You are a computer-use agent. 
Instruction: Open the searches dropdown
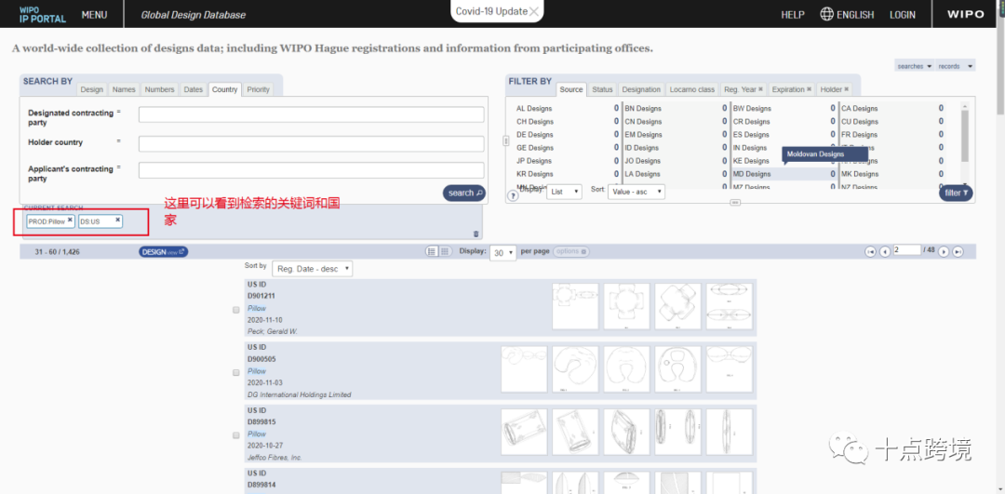point(915,66)
